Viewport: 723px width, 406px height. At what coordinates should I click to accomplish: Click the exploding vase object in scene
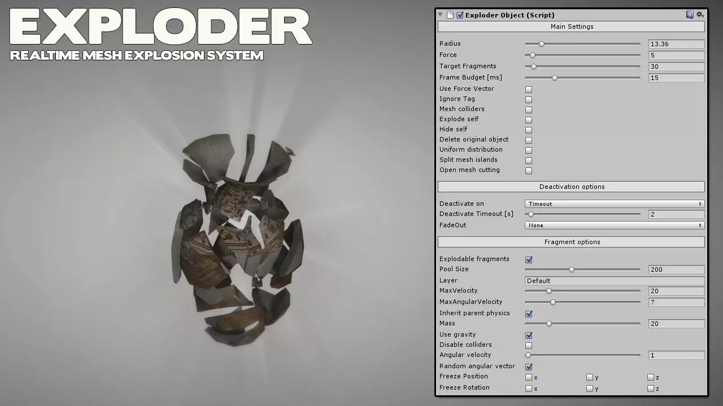tap(238, 240)
